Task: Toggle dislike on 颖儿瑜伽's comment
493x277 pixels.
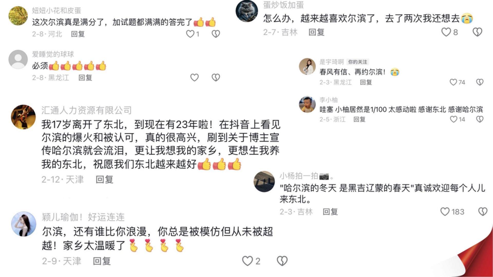Action: [x=282, y=261]
